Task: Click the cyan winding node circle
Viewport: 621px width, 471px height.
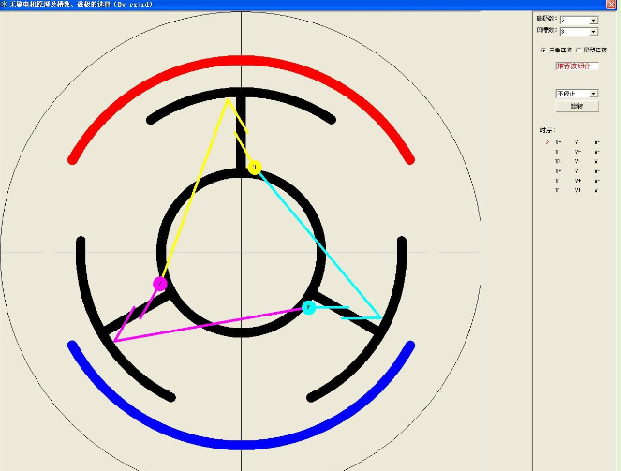Action: (308, 307)
